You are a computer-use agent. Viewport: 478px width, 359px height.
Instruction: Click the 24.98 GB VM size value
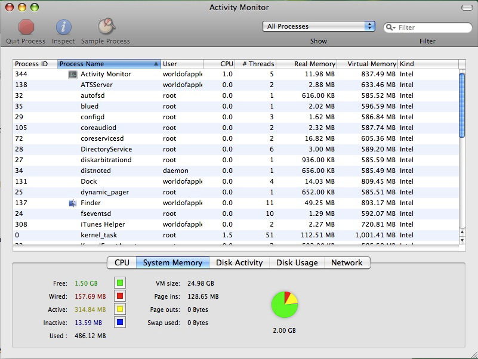click(201, 283)
